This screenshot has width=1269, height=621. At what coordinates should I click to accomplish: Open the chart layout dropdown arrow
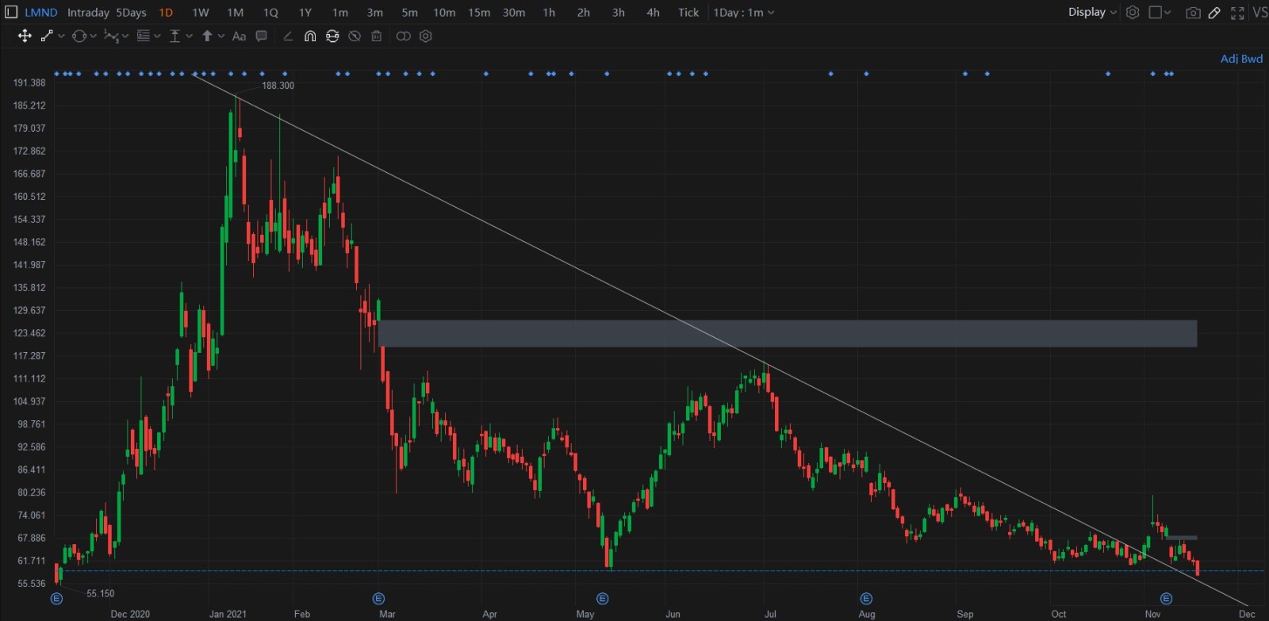1167,13
